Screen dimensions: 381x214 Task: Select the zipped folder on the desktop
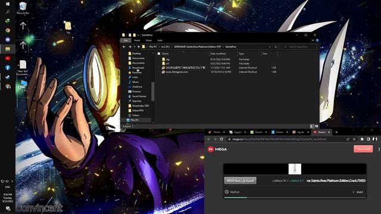coord(68,27)
